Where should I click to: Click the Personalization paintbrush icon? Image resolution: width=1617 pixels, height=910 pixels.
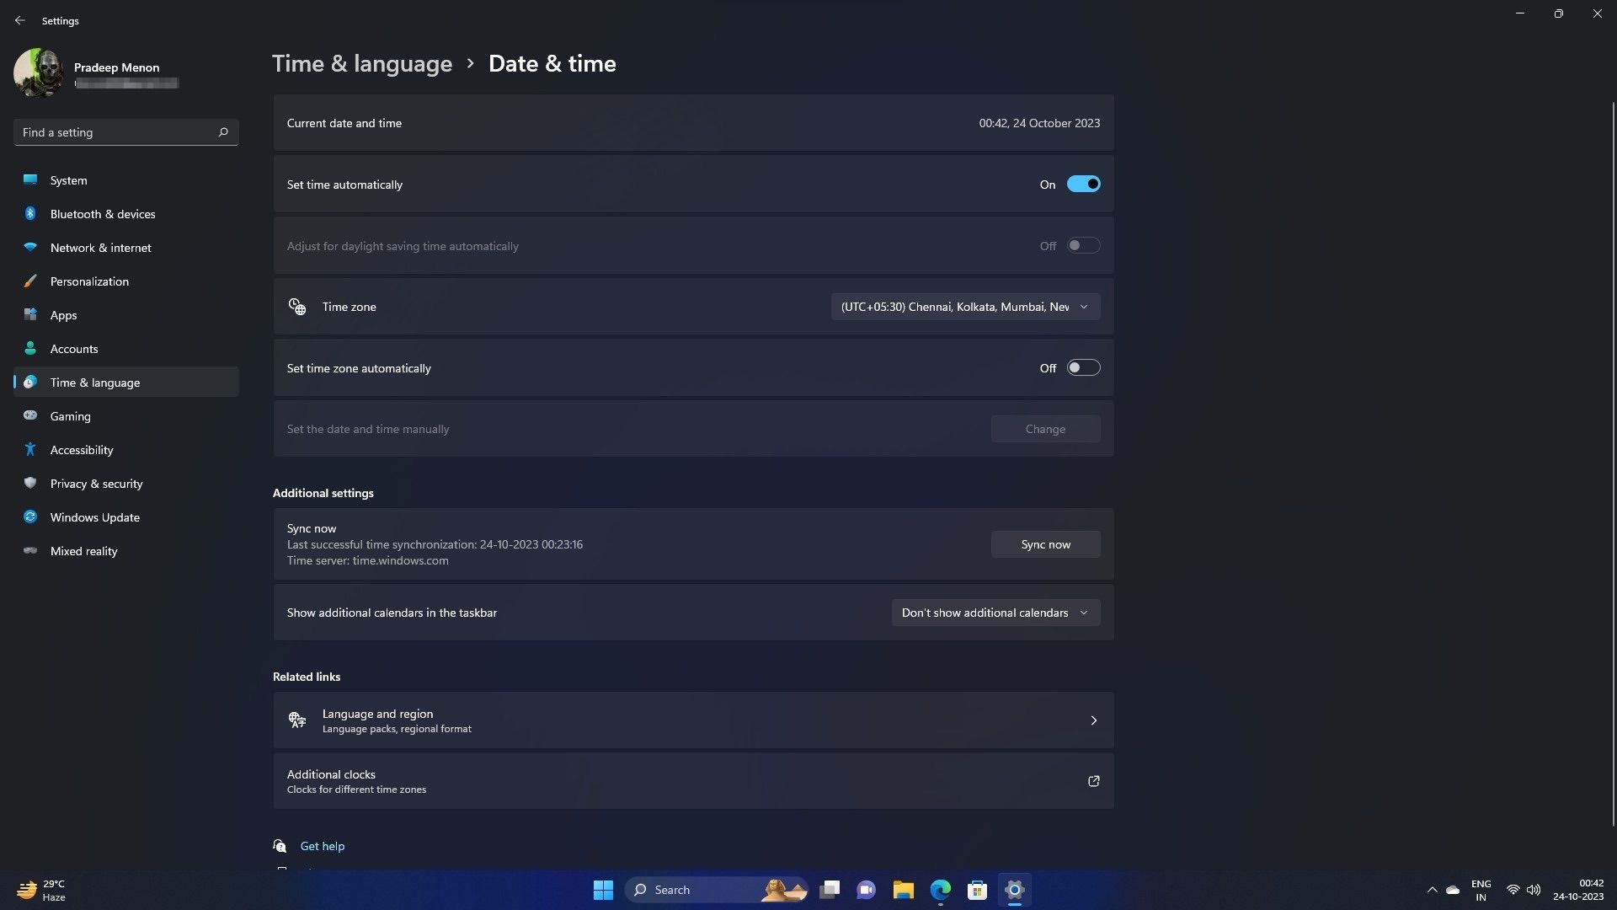pyautogui.click(x=30, y=281)
